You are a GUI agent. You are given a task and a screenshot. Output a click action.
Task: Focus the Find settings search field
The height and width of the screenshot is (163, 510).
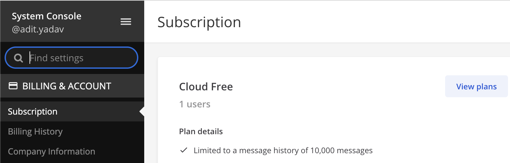(x=71, y=58)
